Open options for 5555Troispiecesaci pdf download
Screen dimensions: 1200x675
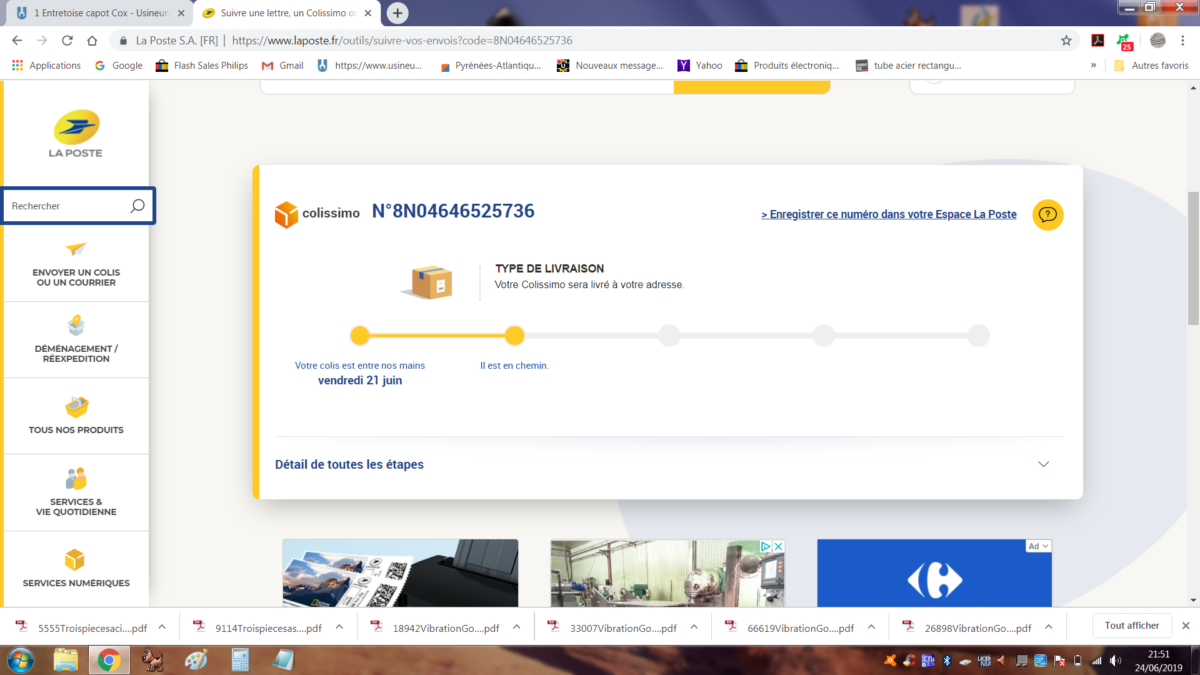point(162,627)
